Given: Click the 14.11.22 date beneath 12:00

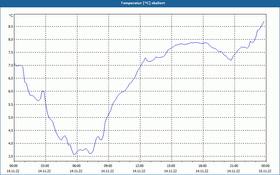Looking at the screenshot, I should coord(139,171).
